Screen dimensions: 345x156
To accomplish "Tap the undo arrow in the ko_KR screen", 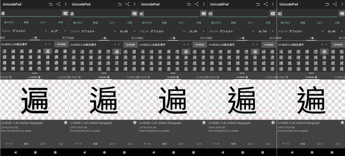I will tap(120, 4).
